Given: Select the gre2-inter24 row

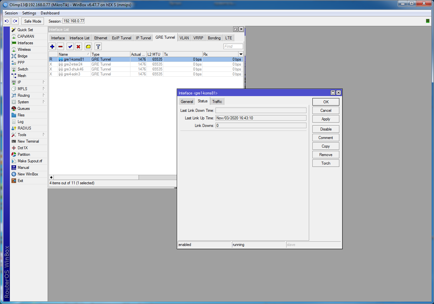Looking at the screenshot, I should coord(146,64).
